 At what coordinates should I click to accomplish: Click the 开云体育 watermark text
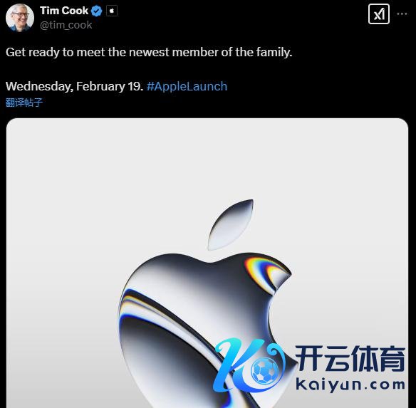click(x=350, y=359)
